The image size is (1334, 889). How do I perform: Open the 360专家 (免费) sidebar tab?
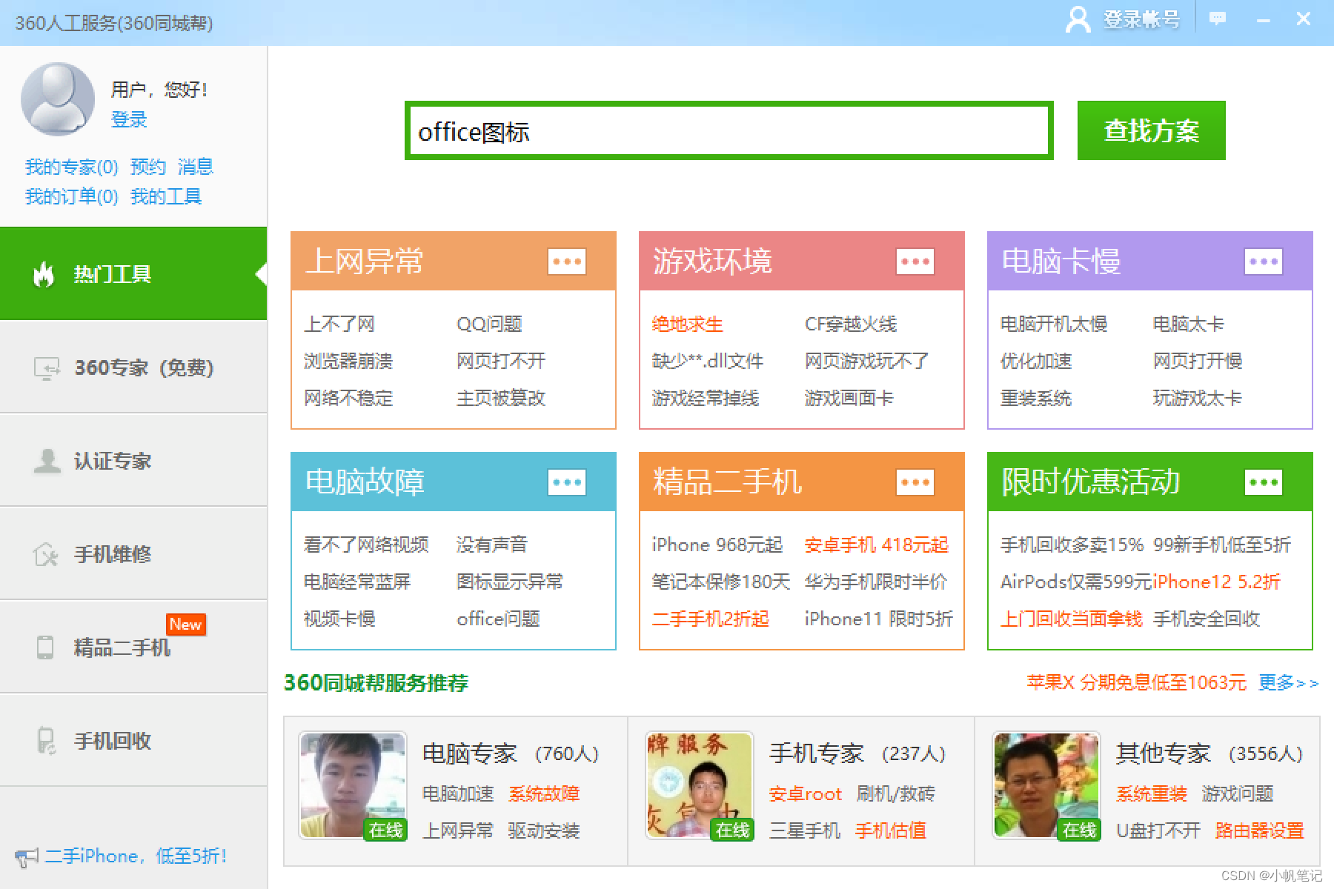click(x=133, y=367)
